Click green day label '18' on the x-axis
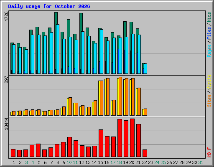Screen dimensions: 214x167 coord(119,162)
